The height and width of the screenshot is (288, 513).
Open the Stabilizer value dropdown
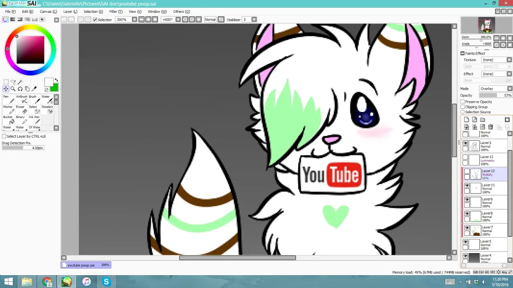(x=254, y=20)
